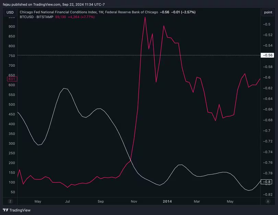Image resolution: width=278 pixels, height=215 pixels.
Task: Click the Jul label on time axis
Action: coord(68,201)
